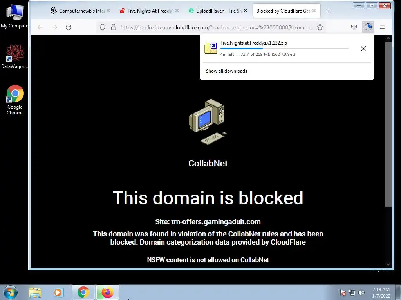Click the CollabNet title text
This screenshot has width=401, height=300.
208,163
